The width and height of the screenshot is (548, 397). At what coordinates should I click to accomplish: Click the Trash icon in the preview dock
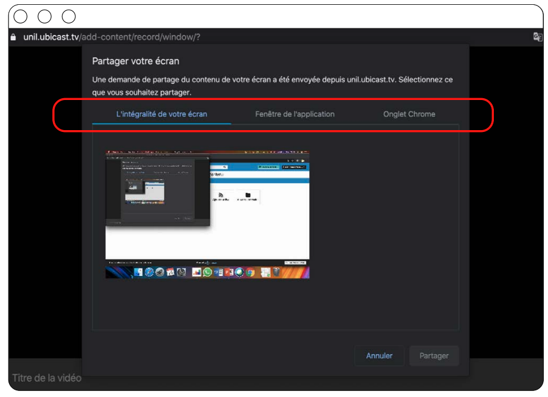coord(276,272)
